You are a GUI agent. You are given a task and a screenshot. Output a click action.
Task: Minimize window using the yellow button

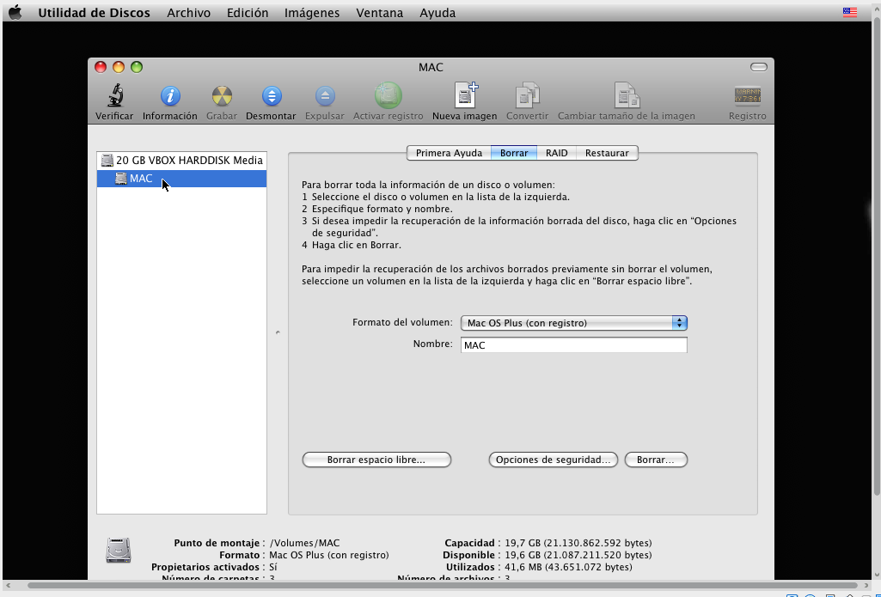(119, 67)
